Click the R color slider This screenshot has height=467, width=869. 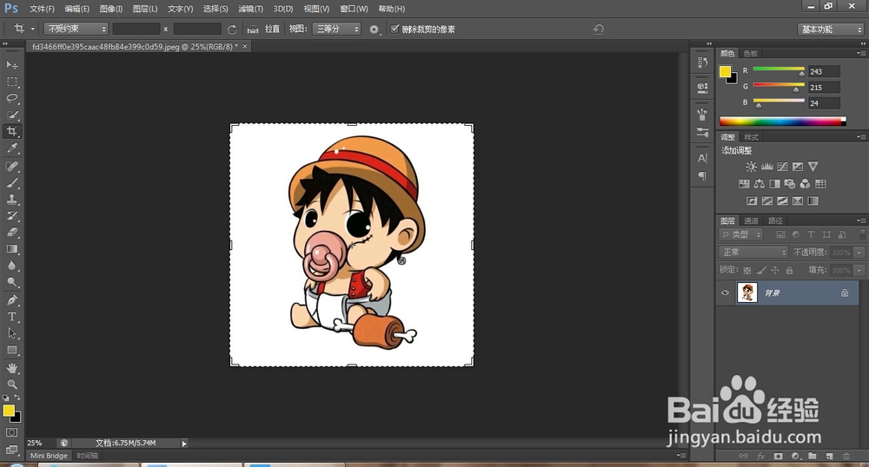coord(779,71)
